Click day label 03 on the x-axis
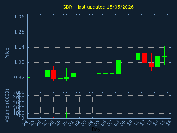 coord(84,123)
